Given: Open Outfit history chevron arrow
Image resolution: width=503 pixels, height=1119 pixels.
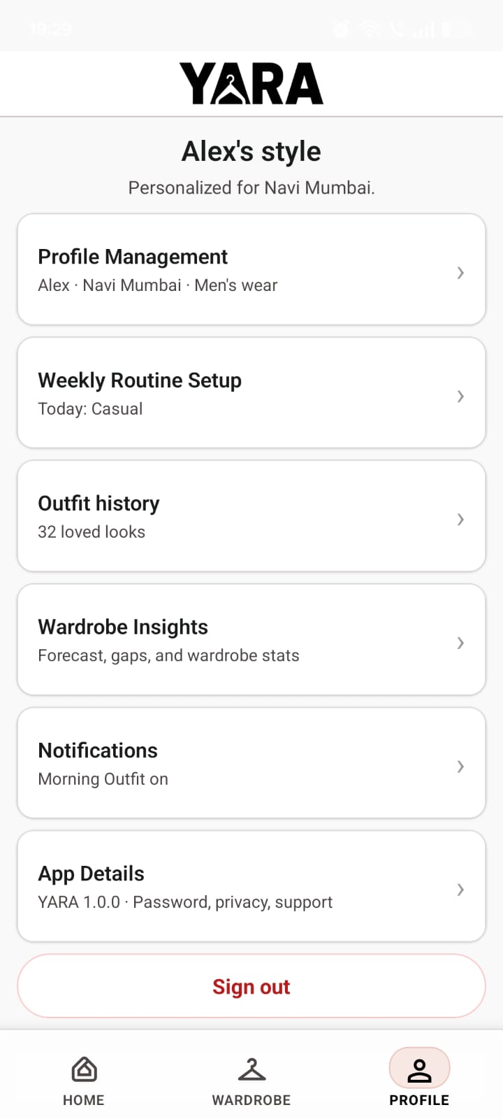Looking at the screenshot, I should [460, 519].
